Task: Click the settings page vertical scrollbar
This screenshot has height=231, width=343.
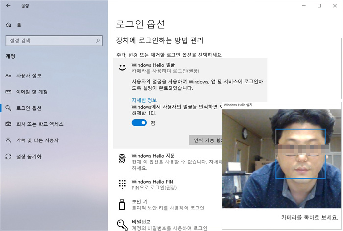Action: 342,68
